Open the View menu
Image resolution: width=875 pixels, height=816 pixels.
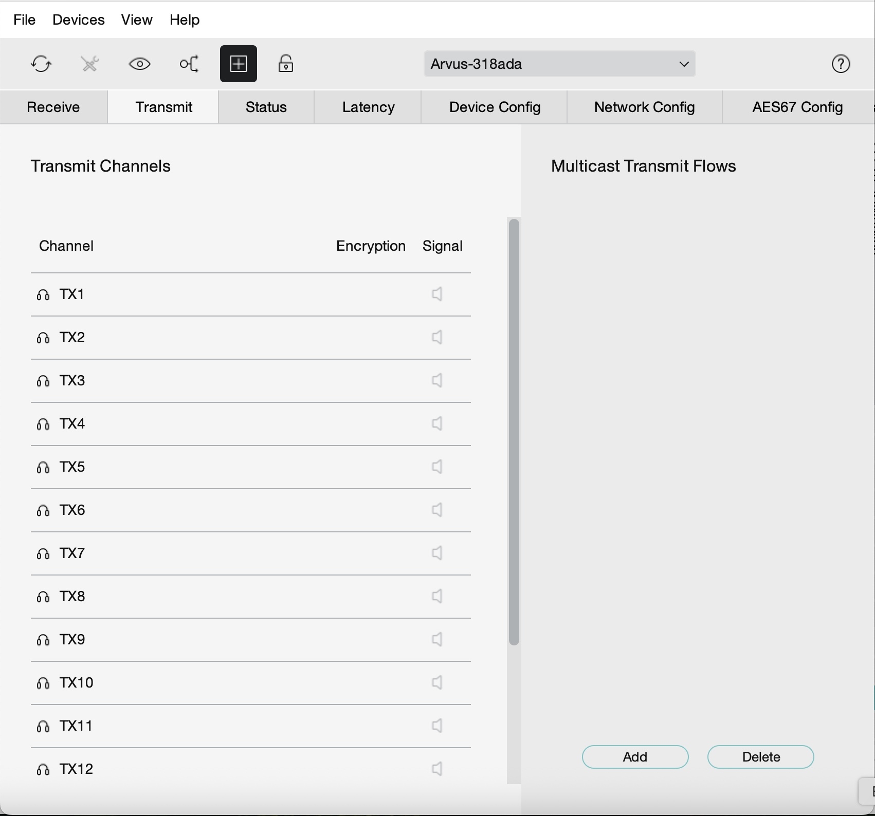pyautogui.click(x=137, y=20)
